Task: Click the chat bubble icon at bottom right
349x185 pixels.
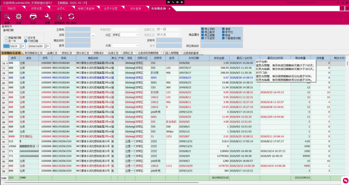Action: point(345,180)
